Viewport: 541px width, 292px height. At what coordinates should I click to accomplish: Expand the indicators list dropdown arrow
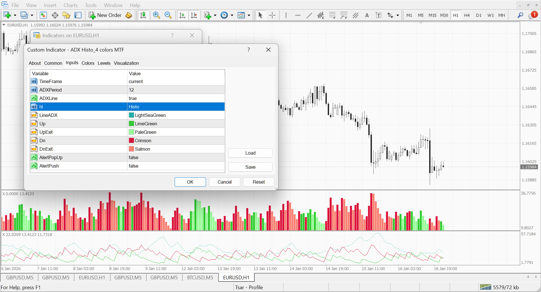coord(215,15)
